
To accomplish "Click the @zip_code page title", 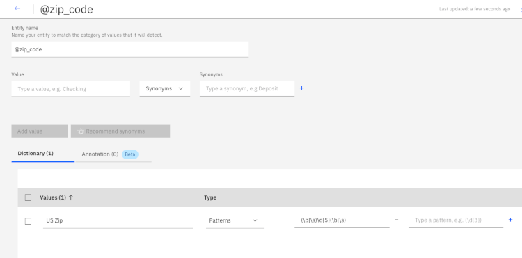I will [67, 9].
